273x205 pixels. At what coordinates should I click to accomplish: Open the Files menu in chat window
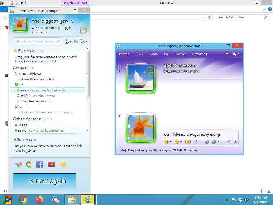[x=139, y=54]
